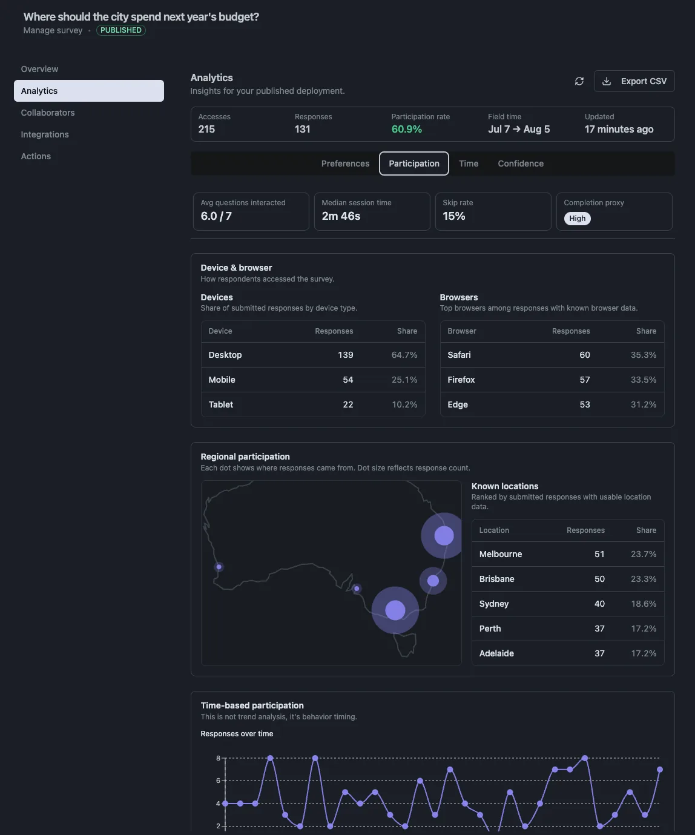Viewport: 695px width, 835px height.
Task: Select Analytics in the sidebar
Action: tap(89, 91)
